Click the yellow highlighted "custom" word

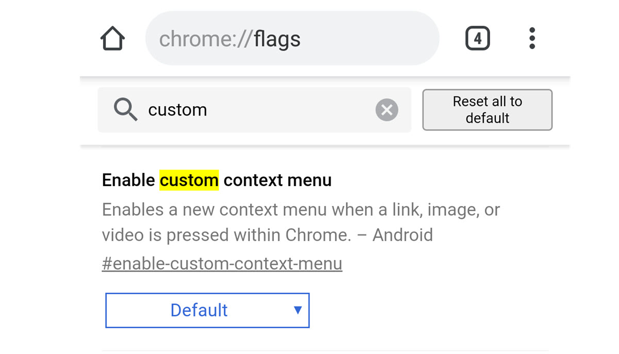coord(189,180)
